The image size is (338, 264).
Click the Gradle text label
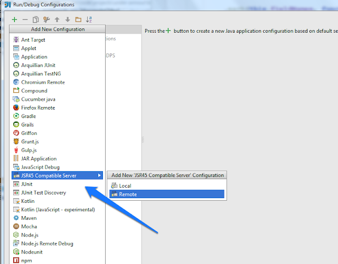(29, 116)
